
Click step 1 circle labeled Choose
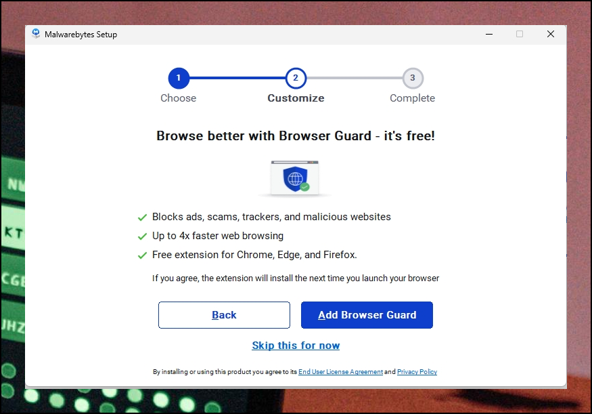point(179,79)
